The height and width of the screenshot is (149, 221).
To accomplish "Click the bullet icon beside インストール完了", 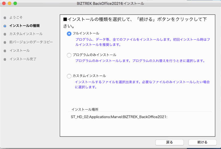I will point(5,59).
